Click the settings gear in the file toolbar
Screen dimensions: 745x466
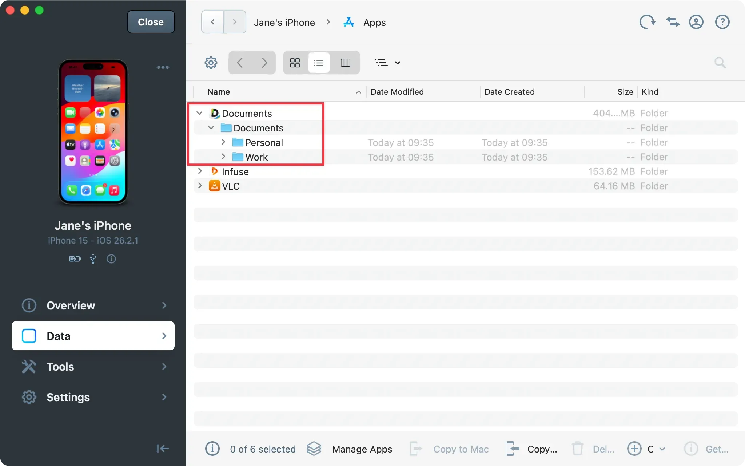click(211, 62)
